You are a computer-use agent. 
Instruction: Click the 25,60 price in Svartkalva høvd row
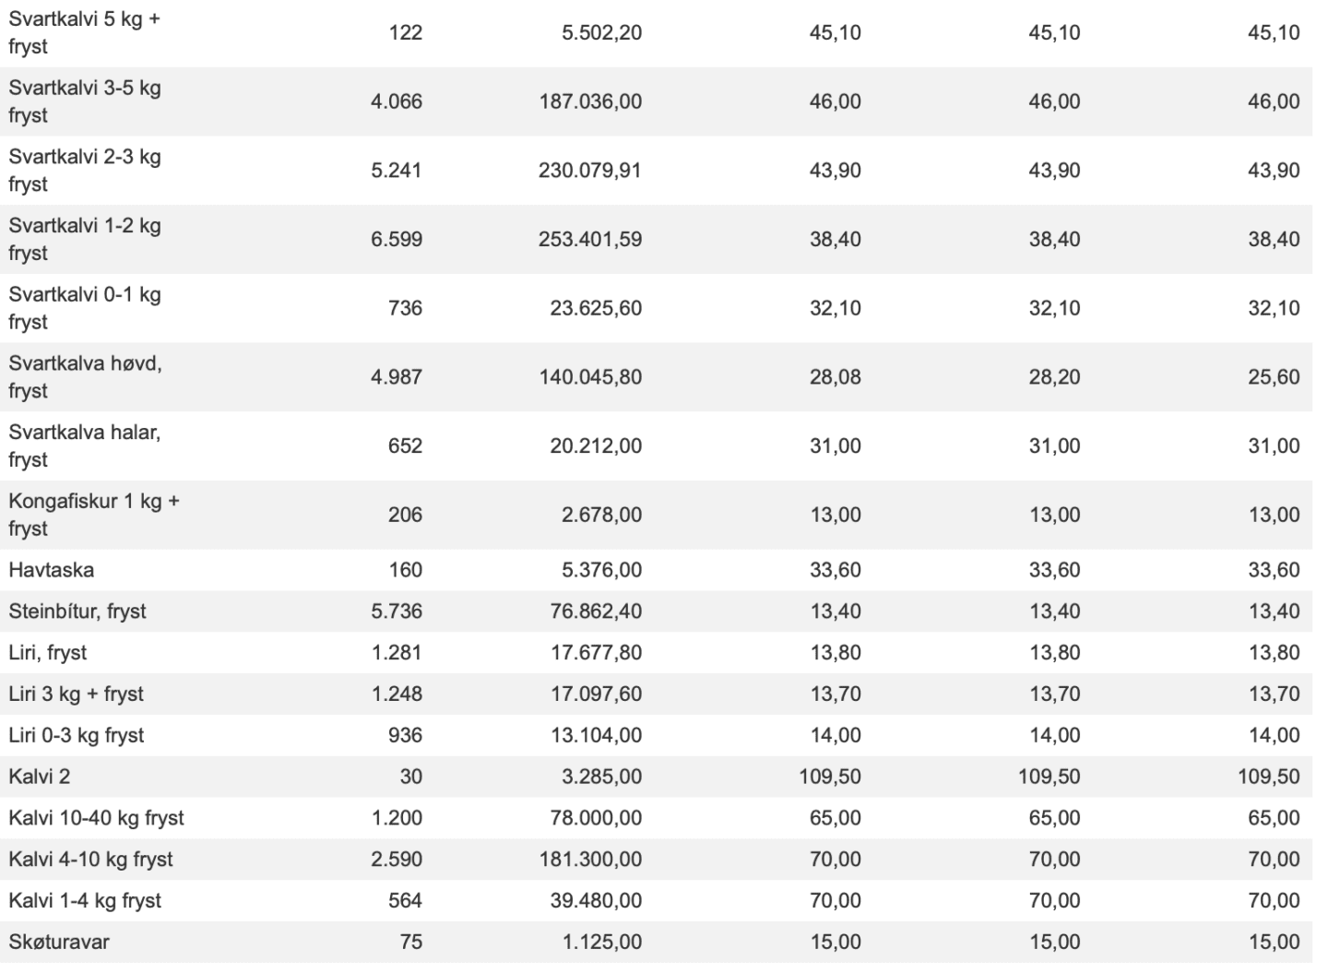1274,377
